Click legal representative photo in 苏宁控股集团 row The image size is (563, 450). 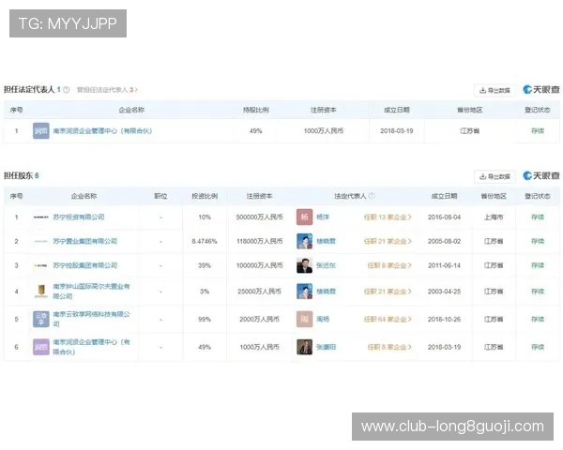pos(304,265)
